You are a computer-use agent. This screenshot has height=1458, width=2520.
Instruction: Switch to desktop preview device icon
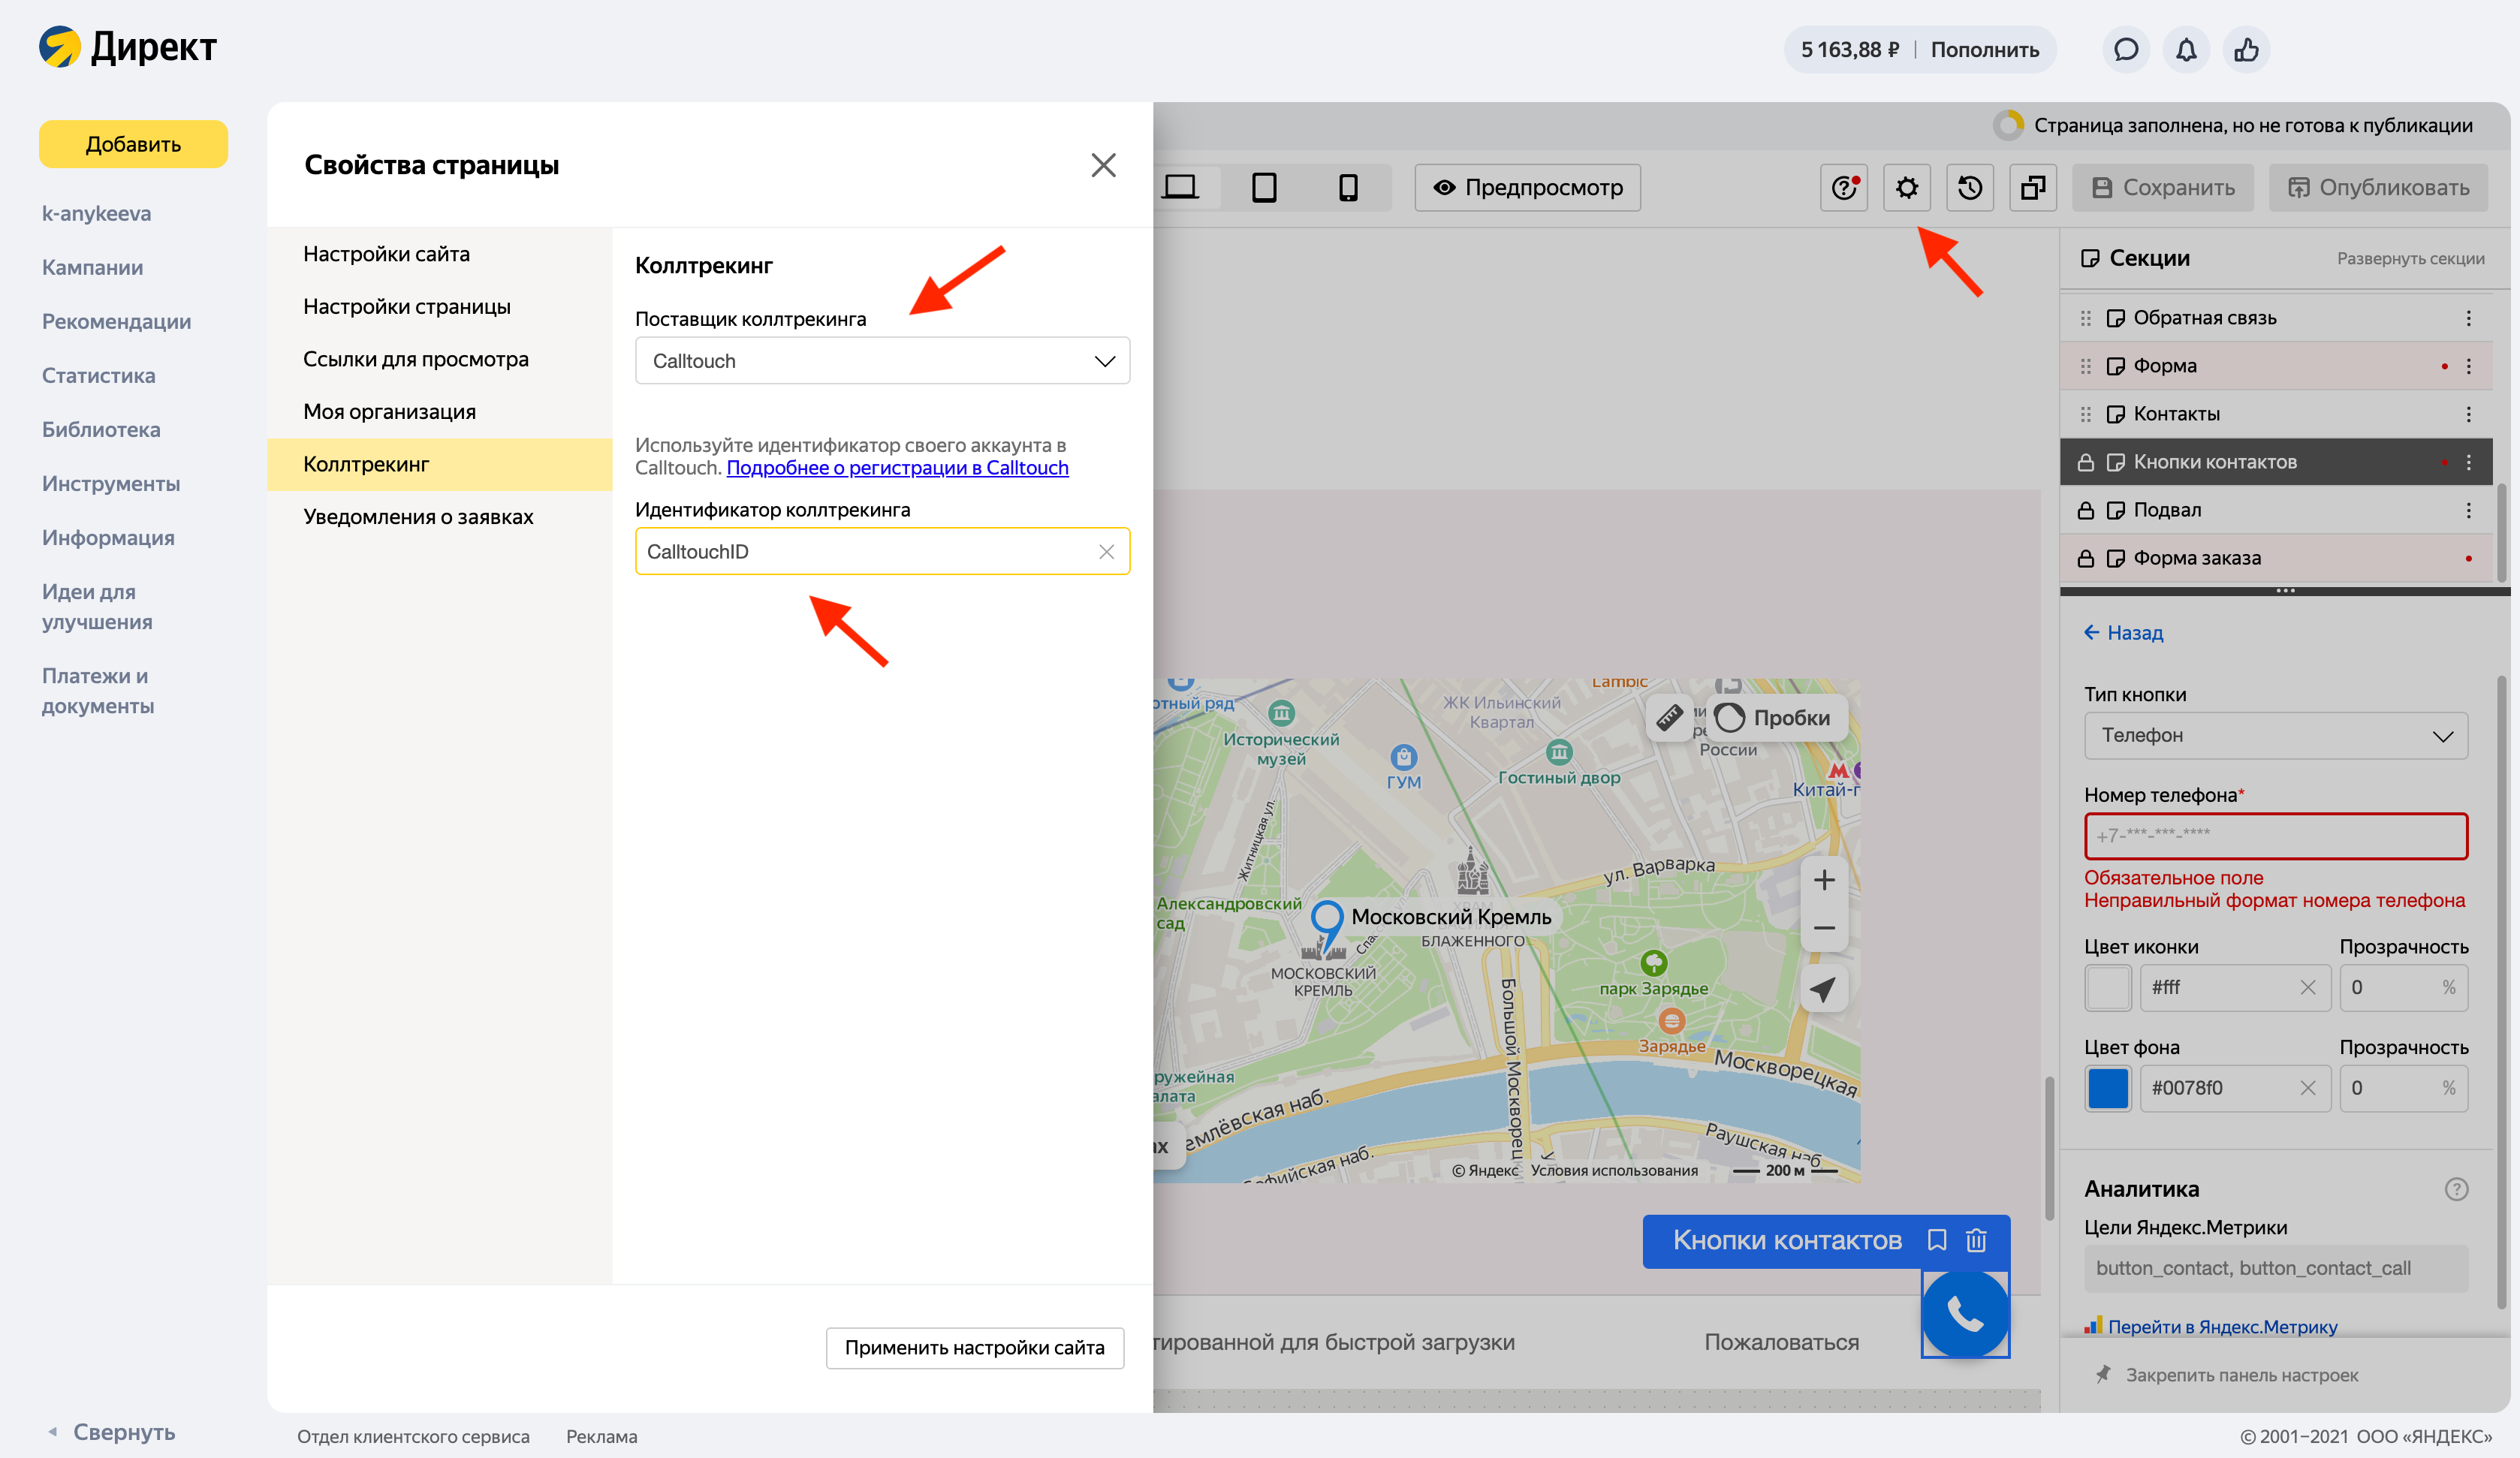(1180, 187)
